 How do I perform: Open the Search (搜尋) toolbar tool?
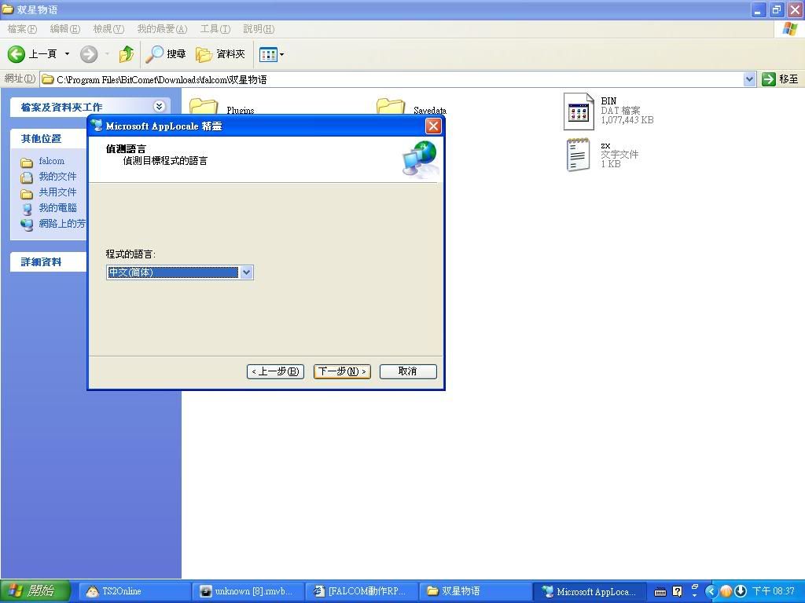tap(166, 54)
